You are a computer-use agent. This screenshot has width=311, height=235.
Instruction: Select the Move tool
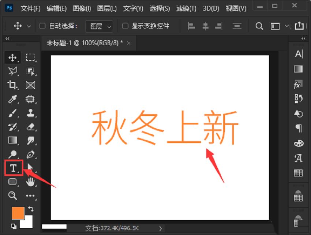(x=12, y=57)
